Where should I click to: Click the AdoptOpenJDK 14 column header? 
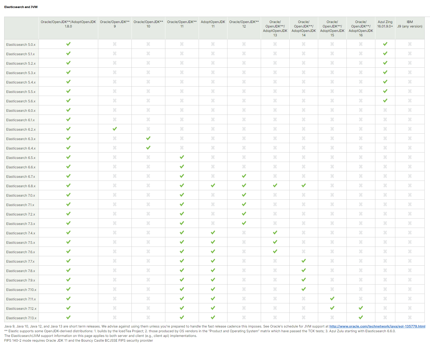(303, 29)
